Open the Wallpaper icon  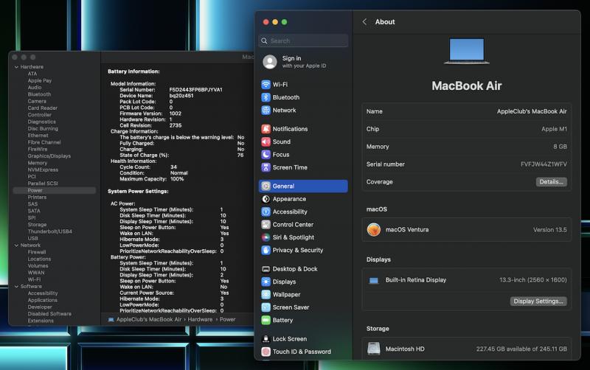(x=265, y=294)
